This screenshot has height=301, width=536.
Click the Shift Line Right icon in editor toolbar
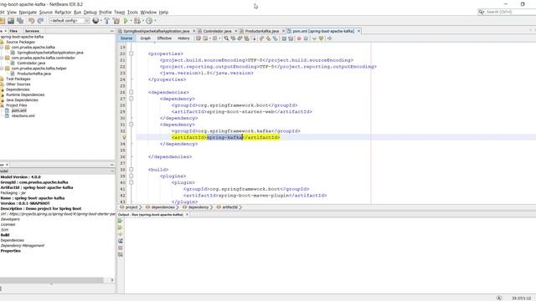point(291,38)
